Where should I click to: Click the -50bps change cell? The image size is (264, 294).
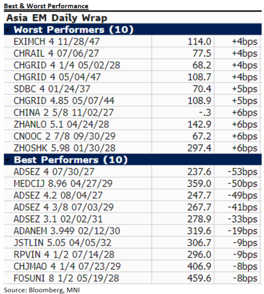tap(243, 184)
